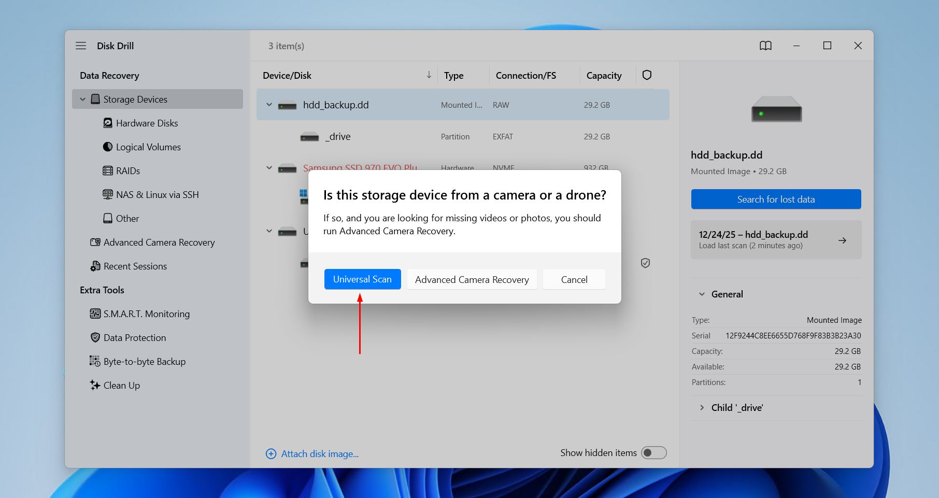Load last scan of hdd_backup.dd

(x=776, y=240)
